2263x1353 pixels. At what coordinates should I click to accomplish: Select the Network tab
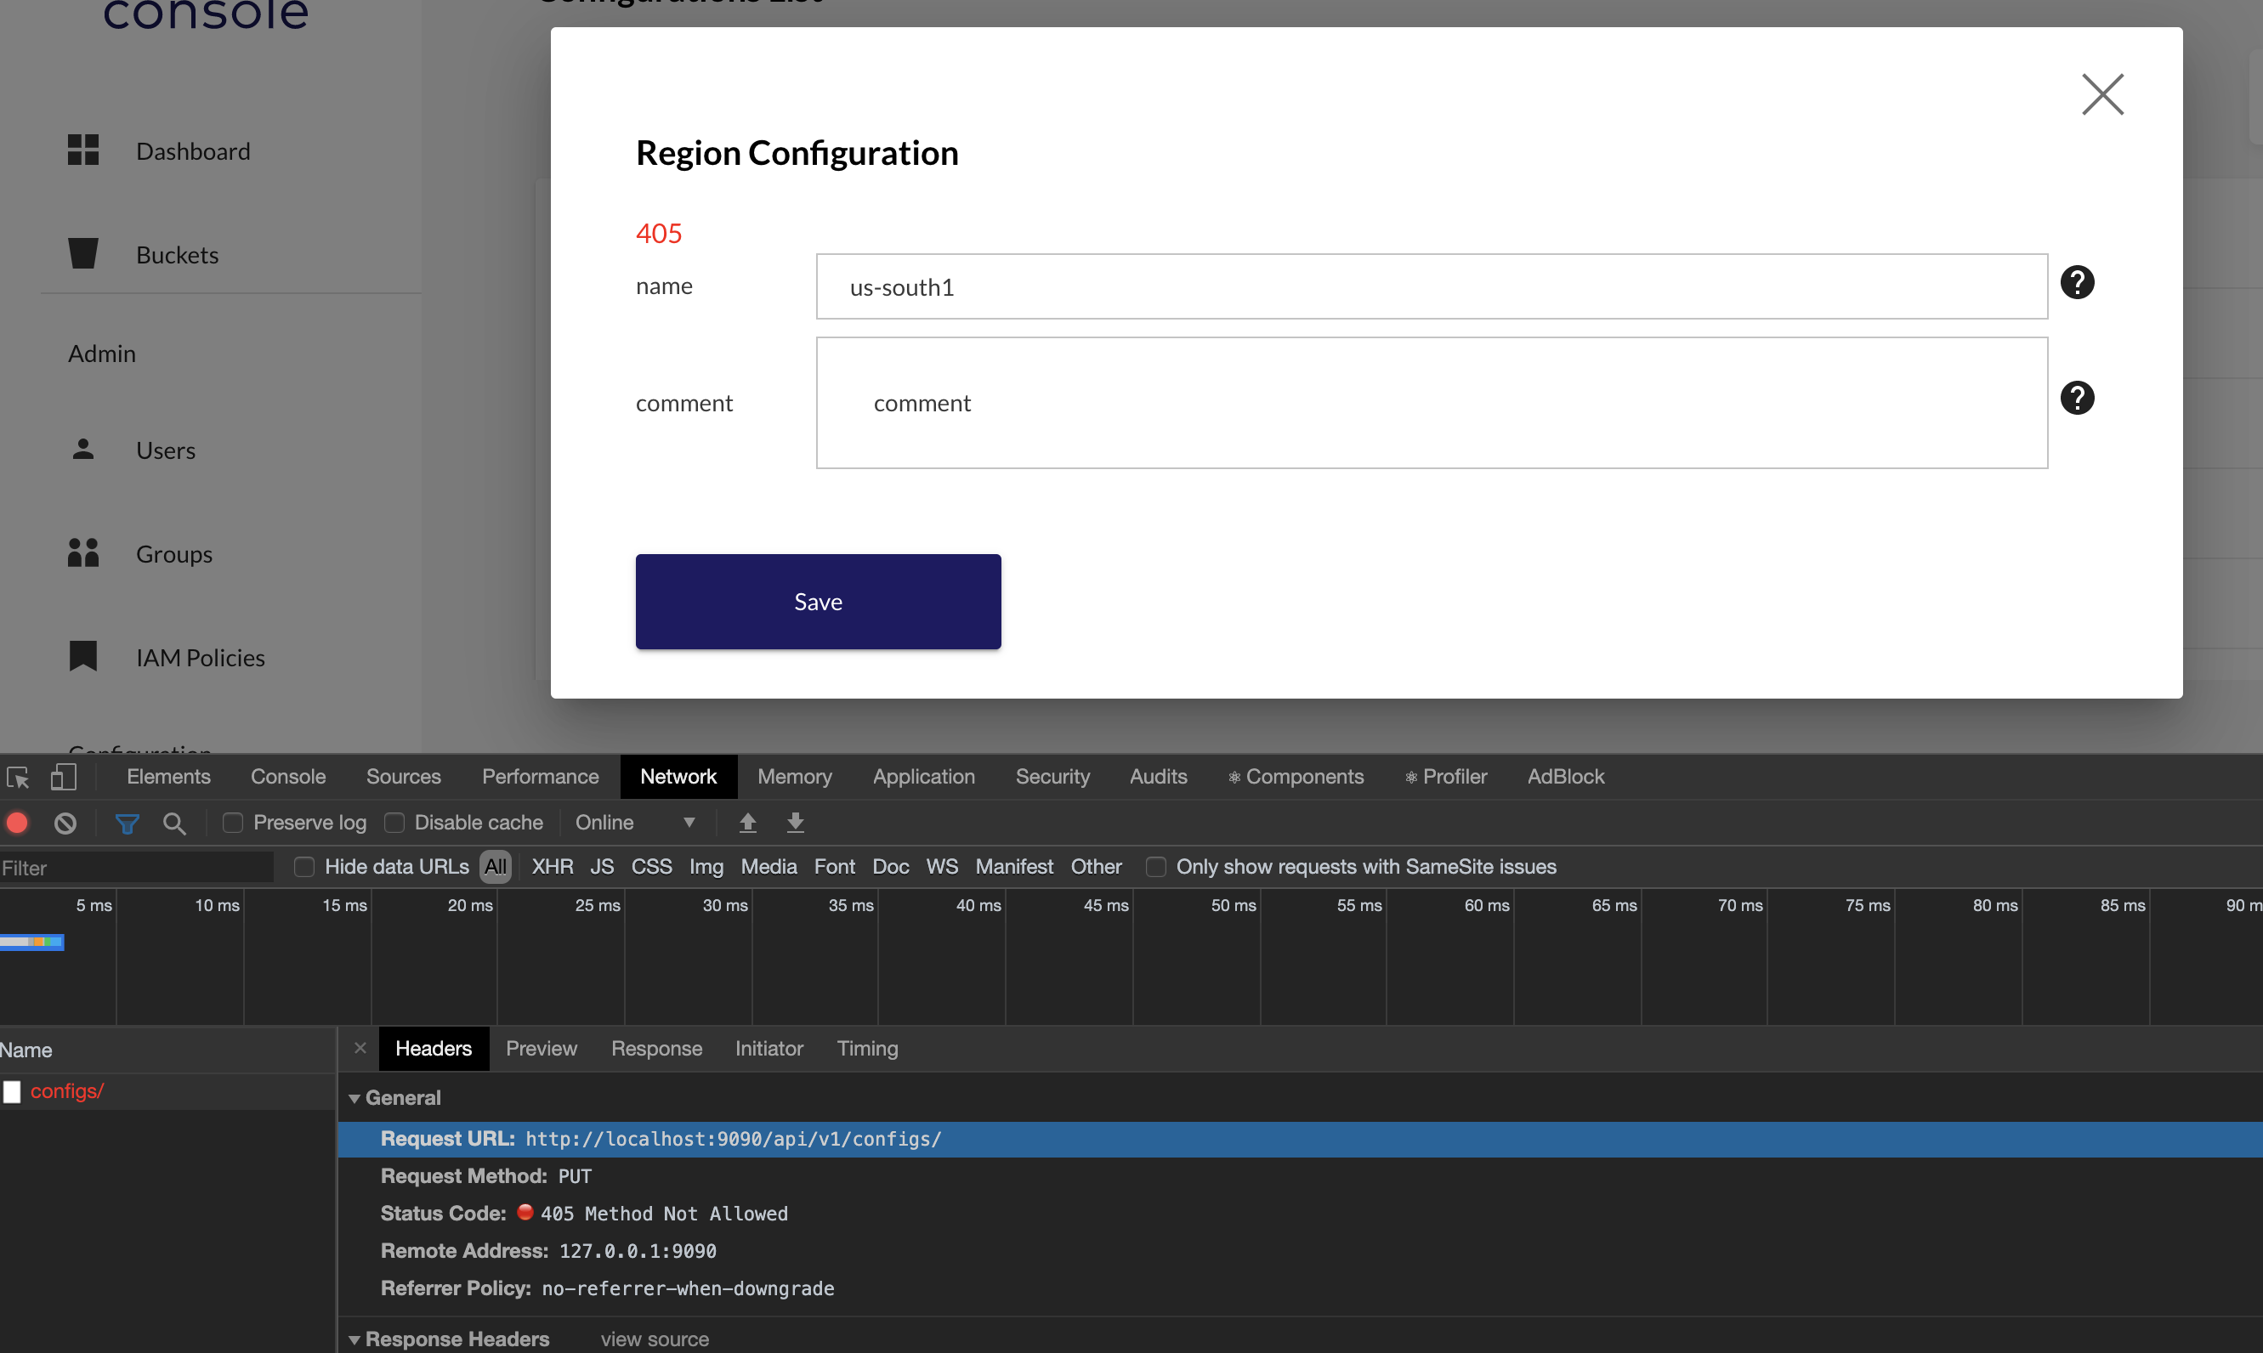tap(678, 777)
